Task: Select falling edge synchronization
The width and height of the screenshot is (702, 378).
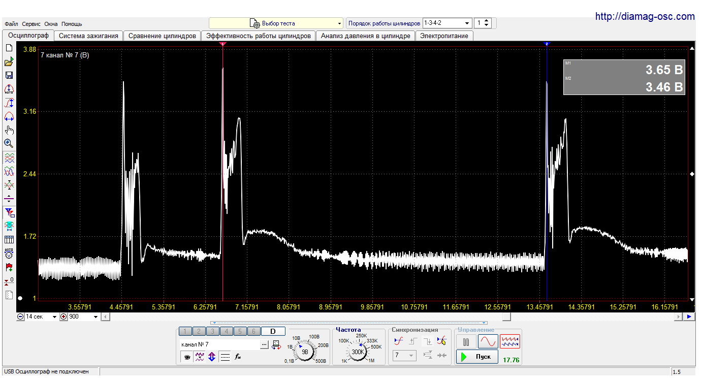Action: pyautogui.click(x=427, y=341)
